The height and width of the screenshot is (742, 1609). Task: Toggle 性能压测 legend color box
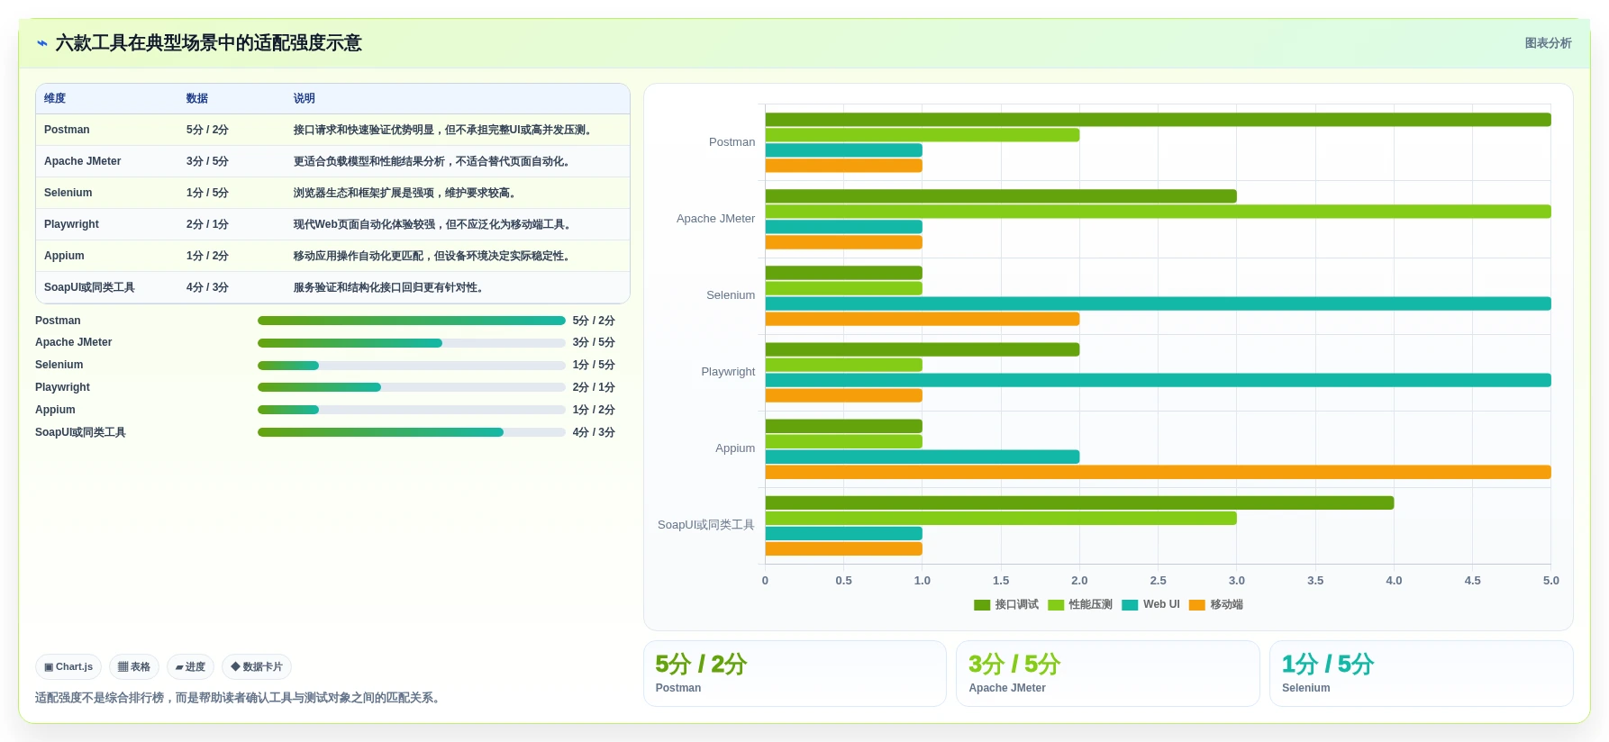tap(1056, 605)
